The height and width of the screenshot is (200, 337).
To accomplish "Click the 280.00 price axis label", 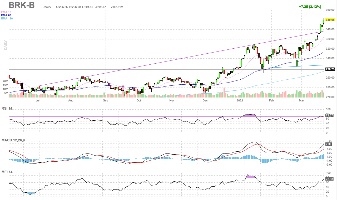I will click(x=330, y=88).
